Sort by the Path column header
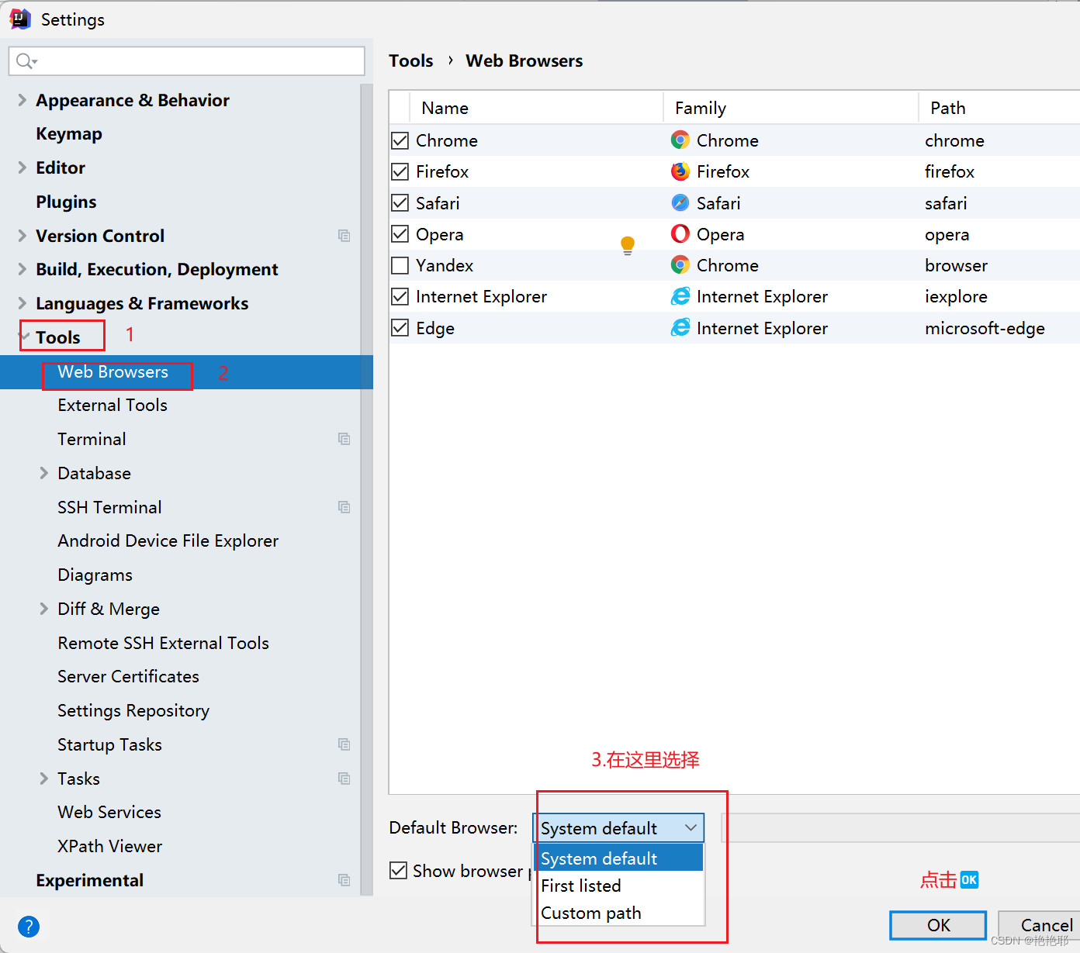The width and height of the screenshot is (1080, 953). [x=1000, y=108]
